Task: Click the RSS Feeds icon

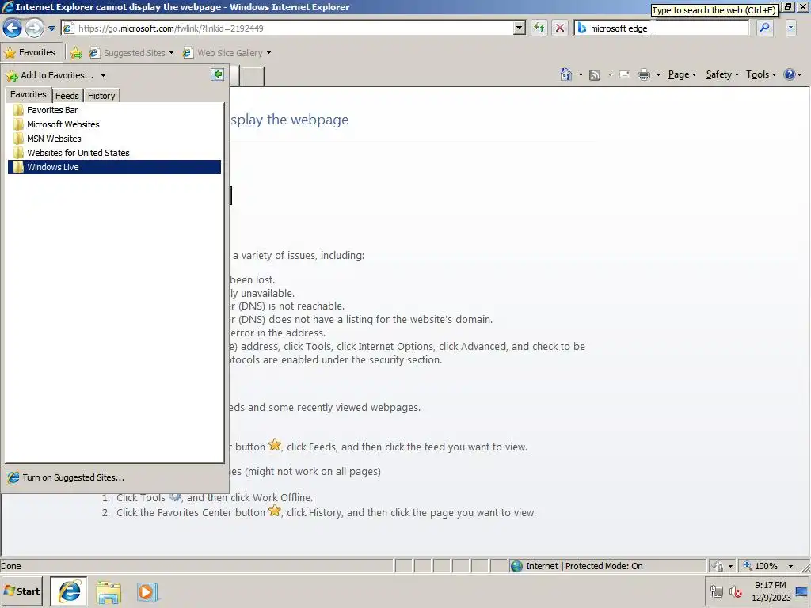Action: pyautogui.click(x=595, y=75)
